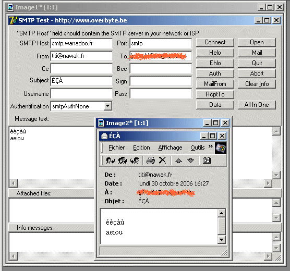Click the All In One button

257,105
